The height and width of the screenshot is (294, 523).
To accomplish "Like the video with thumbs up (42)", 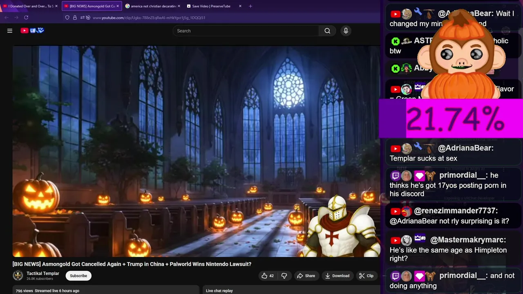I will 268,276.
